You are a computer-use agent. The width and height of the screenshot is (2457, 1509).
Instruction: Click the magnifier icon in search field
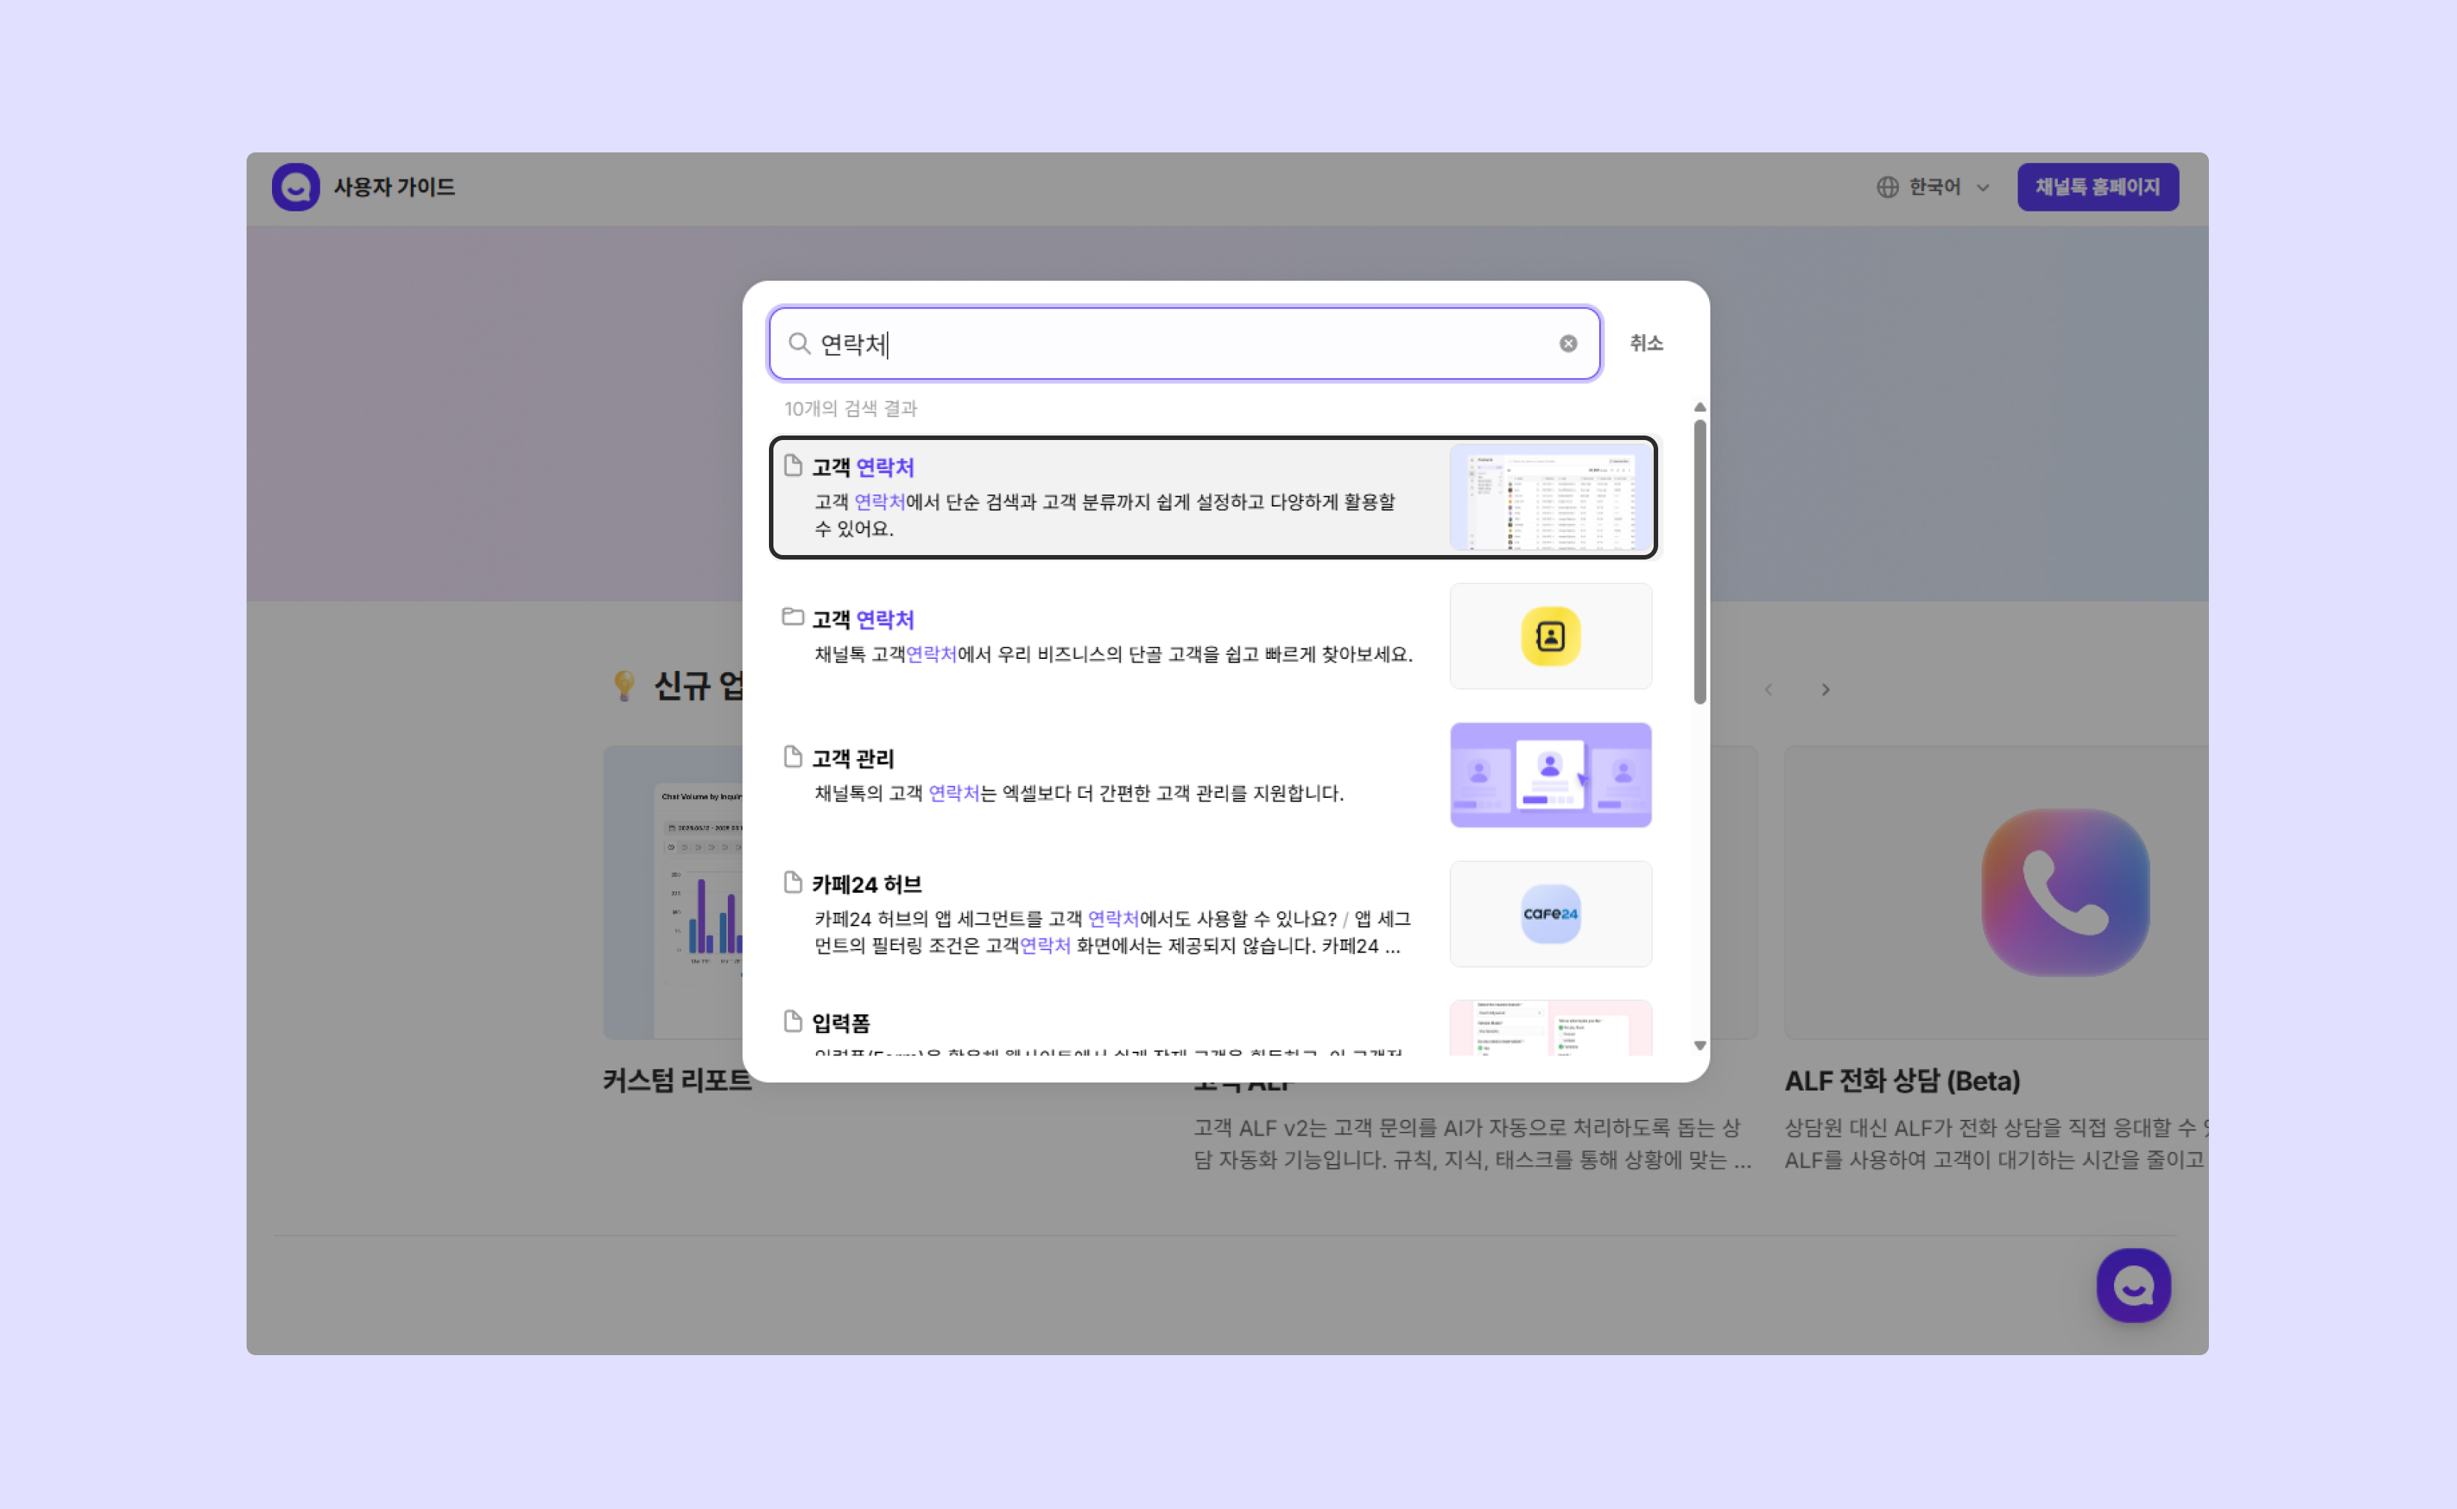click(799, 344)
